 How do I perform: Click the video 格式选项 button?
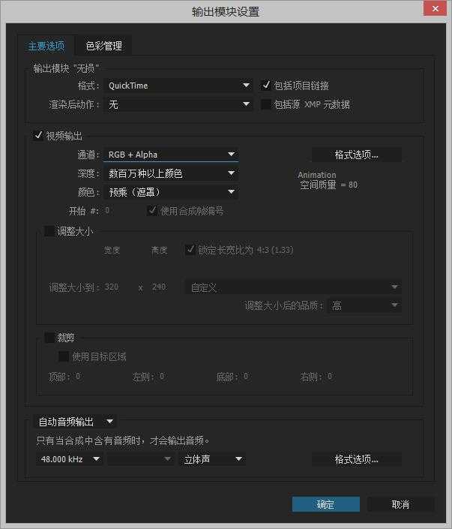(x=357, y=155)
